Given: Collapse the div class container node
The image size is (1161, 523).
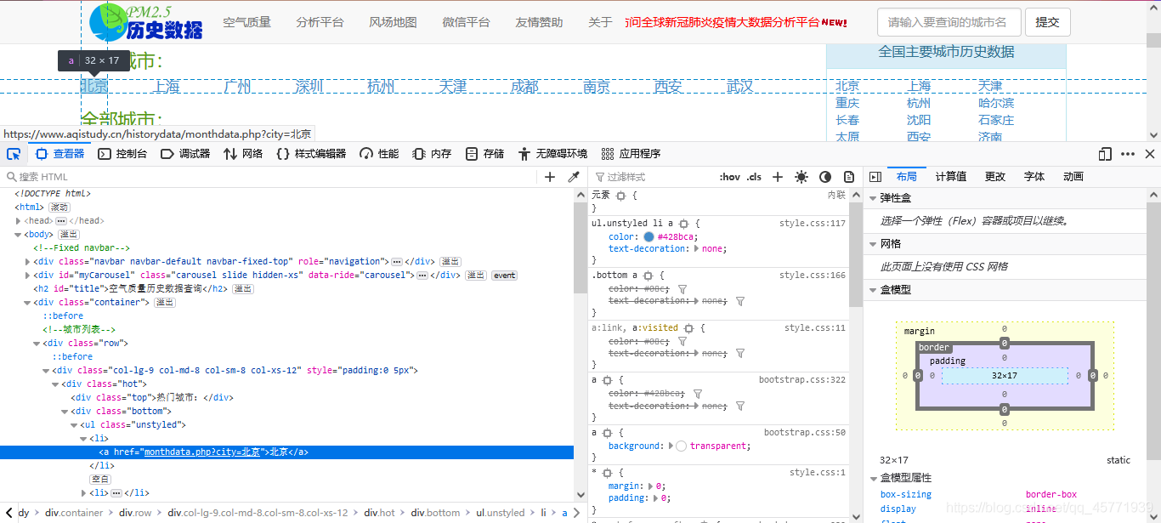Looking at the screenshot, I should coord(28,303).
